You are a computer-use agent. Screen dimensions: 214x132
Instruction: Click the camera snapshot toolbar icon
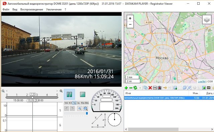click(159, 88)
